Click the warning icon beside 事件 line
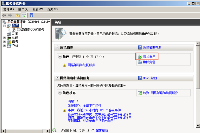Viewport: 200px width, 133px height. (x=65, y=110)
